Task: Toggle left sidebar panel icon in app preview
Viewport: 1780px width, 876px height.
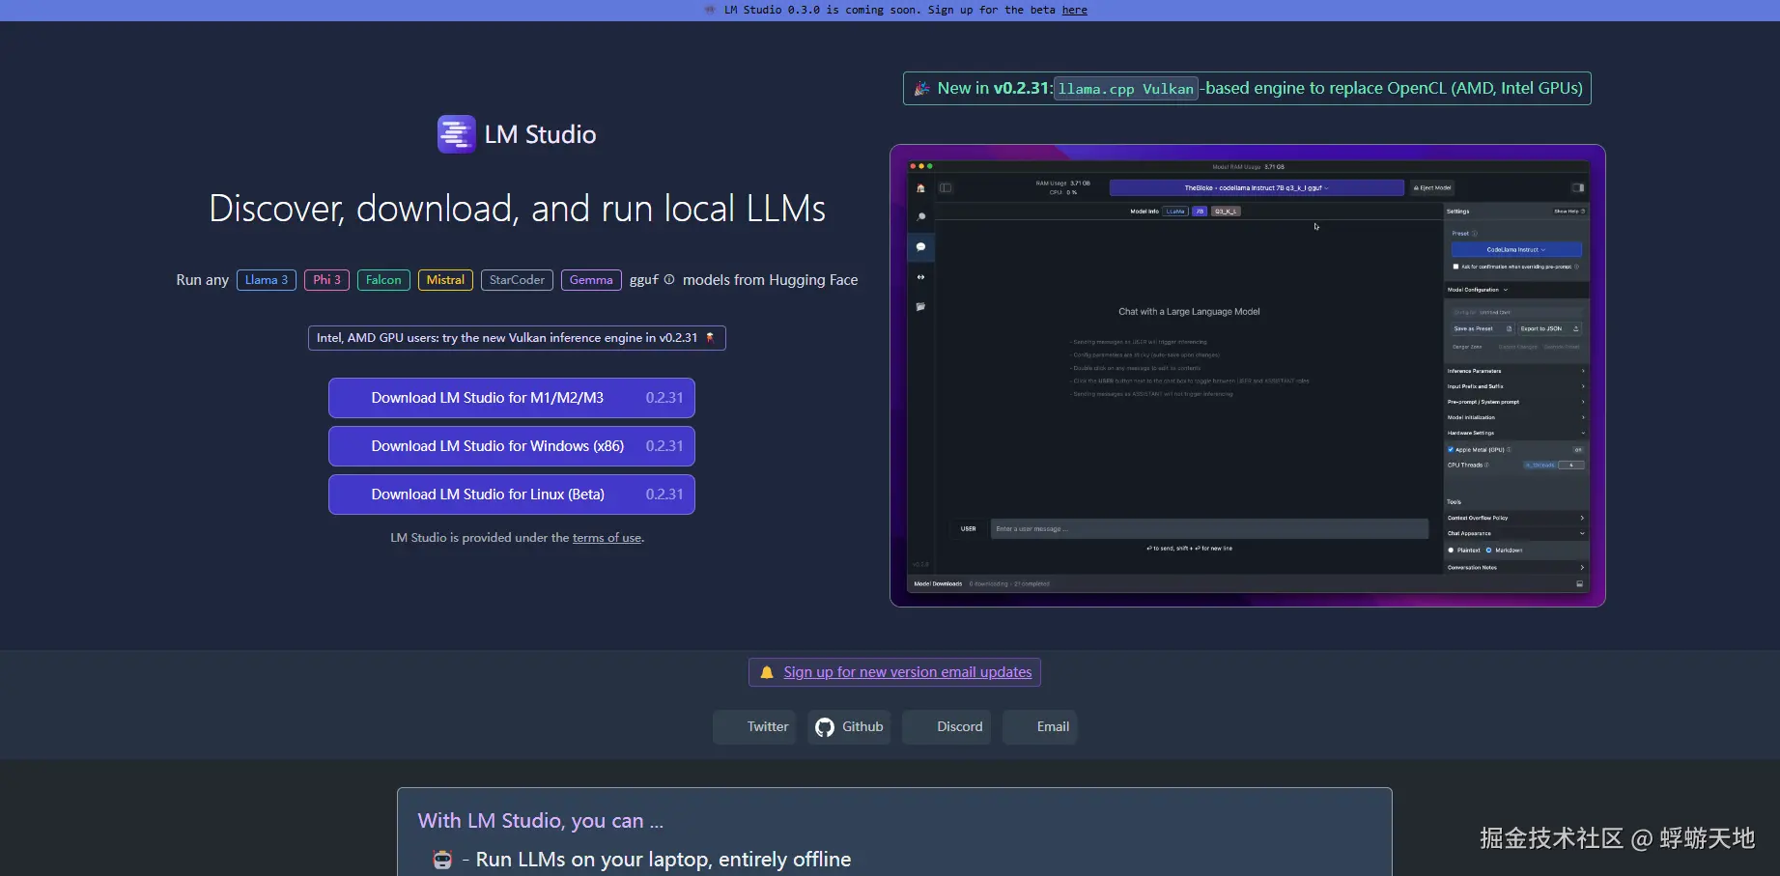Action: tap(946, 188)
